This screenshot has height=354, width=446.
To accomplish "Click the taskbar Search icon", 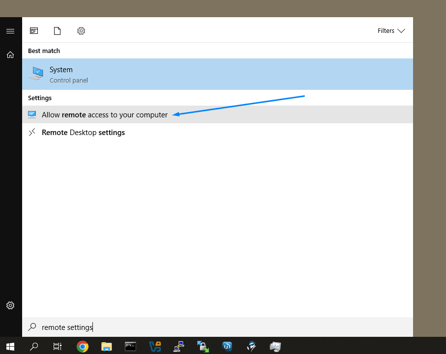I will point(34,346).
